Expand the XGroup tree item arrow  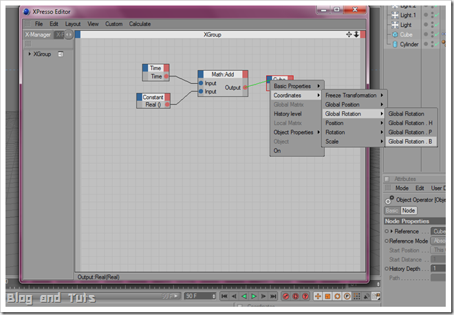tap(30, 54)
